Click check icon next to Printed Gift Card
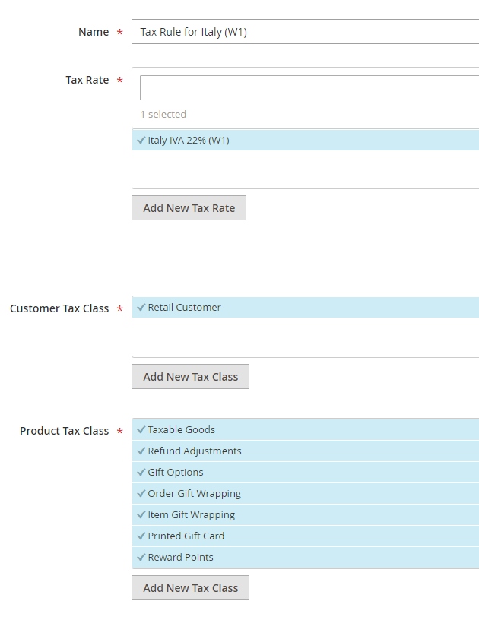 pos(141,536)
